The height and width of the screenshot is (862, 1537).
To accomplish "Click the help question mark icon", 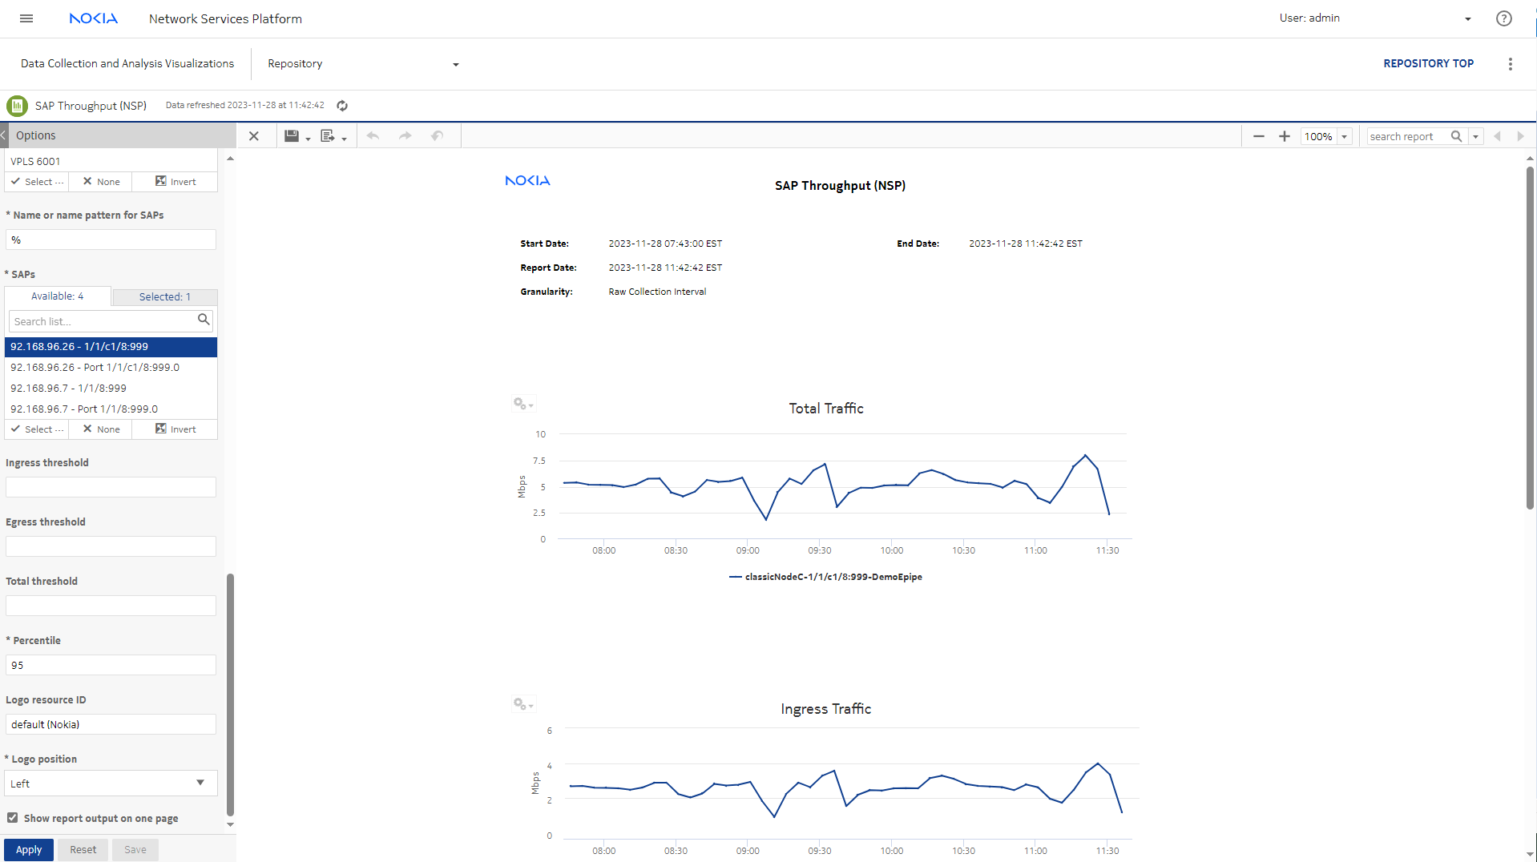I will (x=1503, y=18).
